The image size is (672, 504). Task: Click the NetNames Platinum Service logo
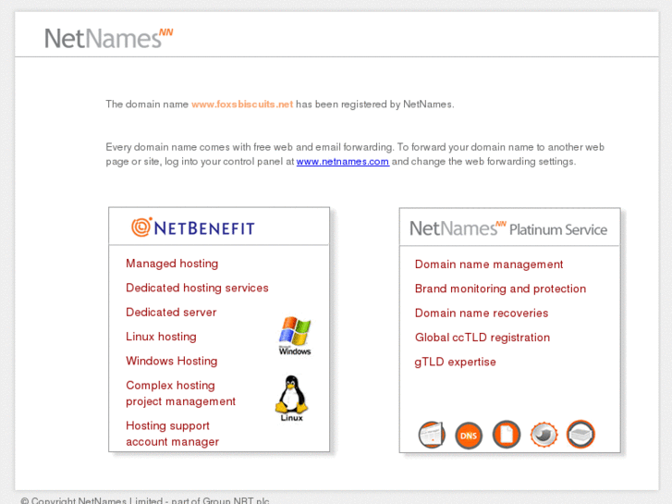[508, 228]
